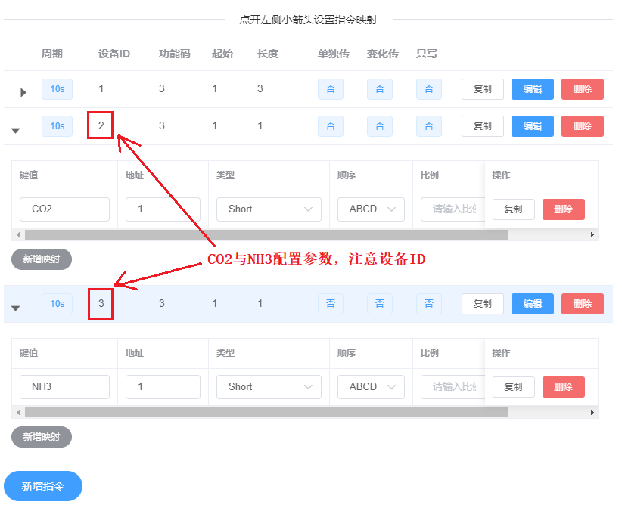Click right arrow of CO2 table scrollbar
This screenshot has width=622, height=505.
(x=592, y=235)
